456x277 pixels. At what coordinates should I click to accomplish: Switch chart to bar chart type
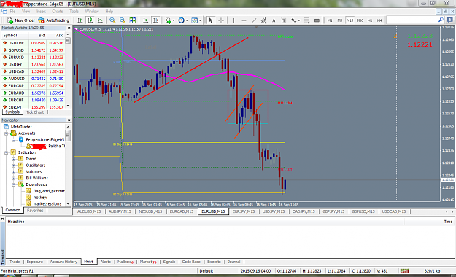tap(80, 20)
